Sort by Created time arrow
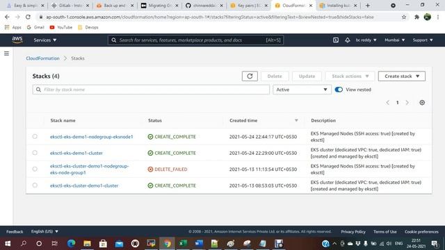This screenshot has width=445, height=250. pyautogui.click(x=296, y=120)
